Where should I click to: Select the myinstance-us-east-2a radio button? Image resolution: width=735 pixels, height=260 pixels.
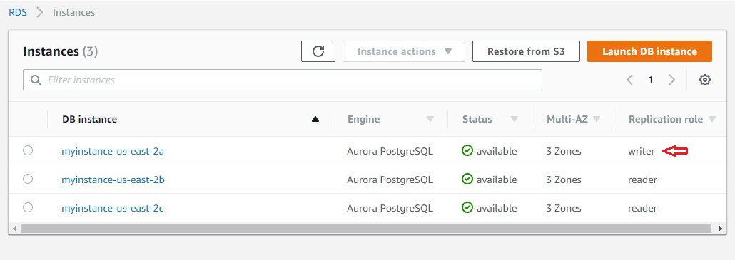[28, 150]
